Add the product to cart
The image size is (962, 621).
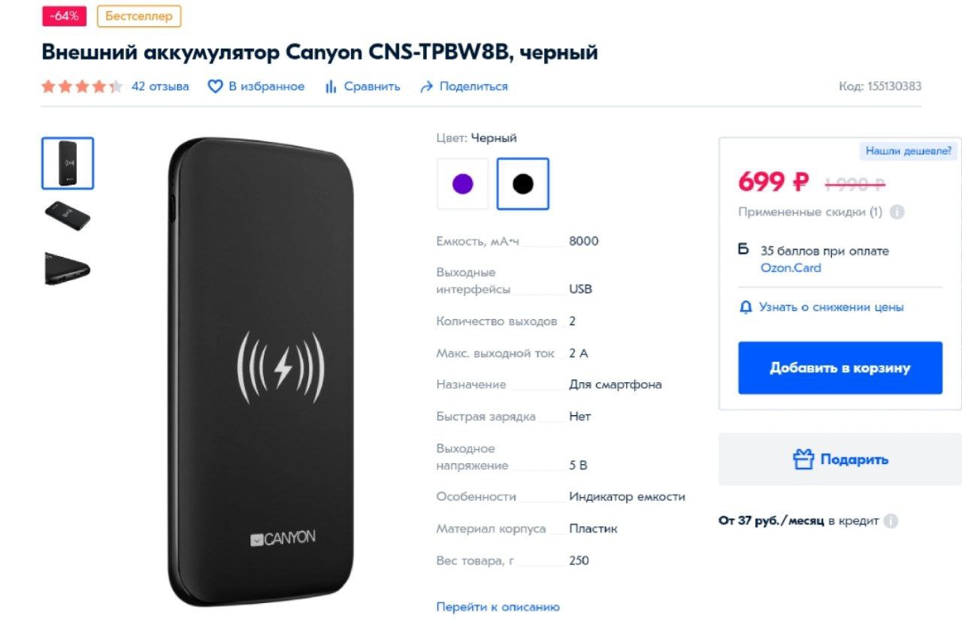pos(840,368)
